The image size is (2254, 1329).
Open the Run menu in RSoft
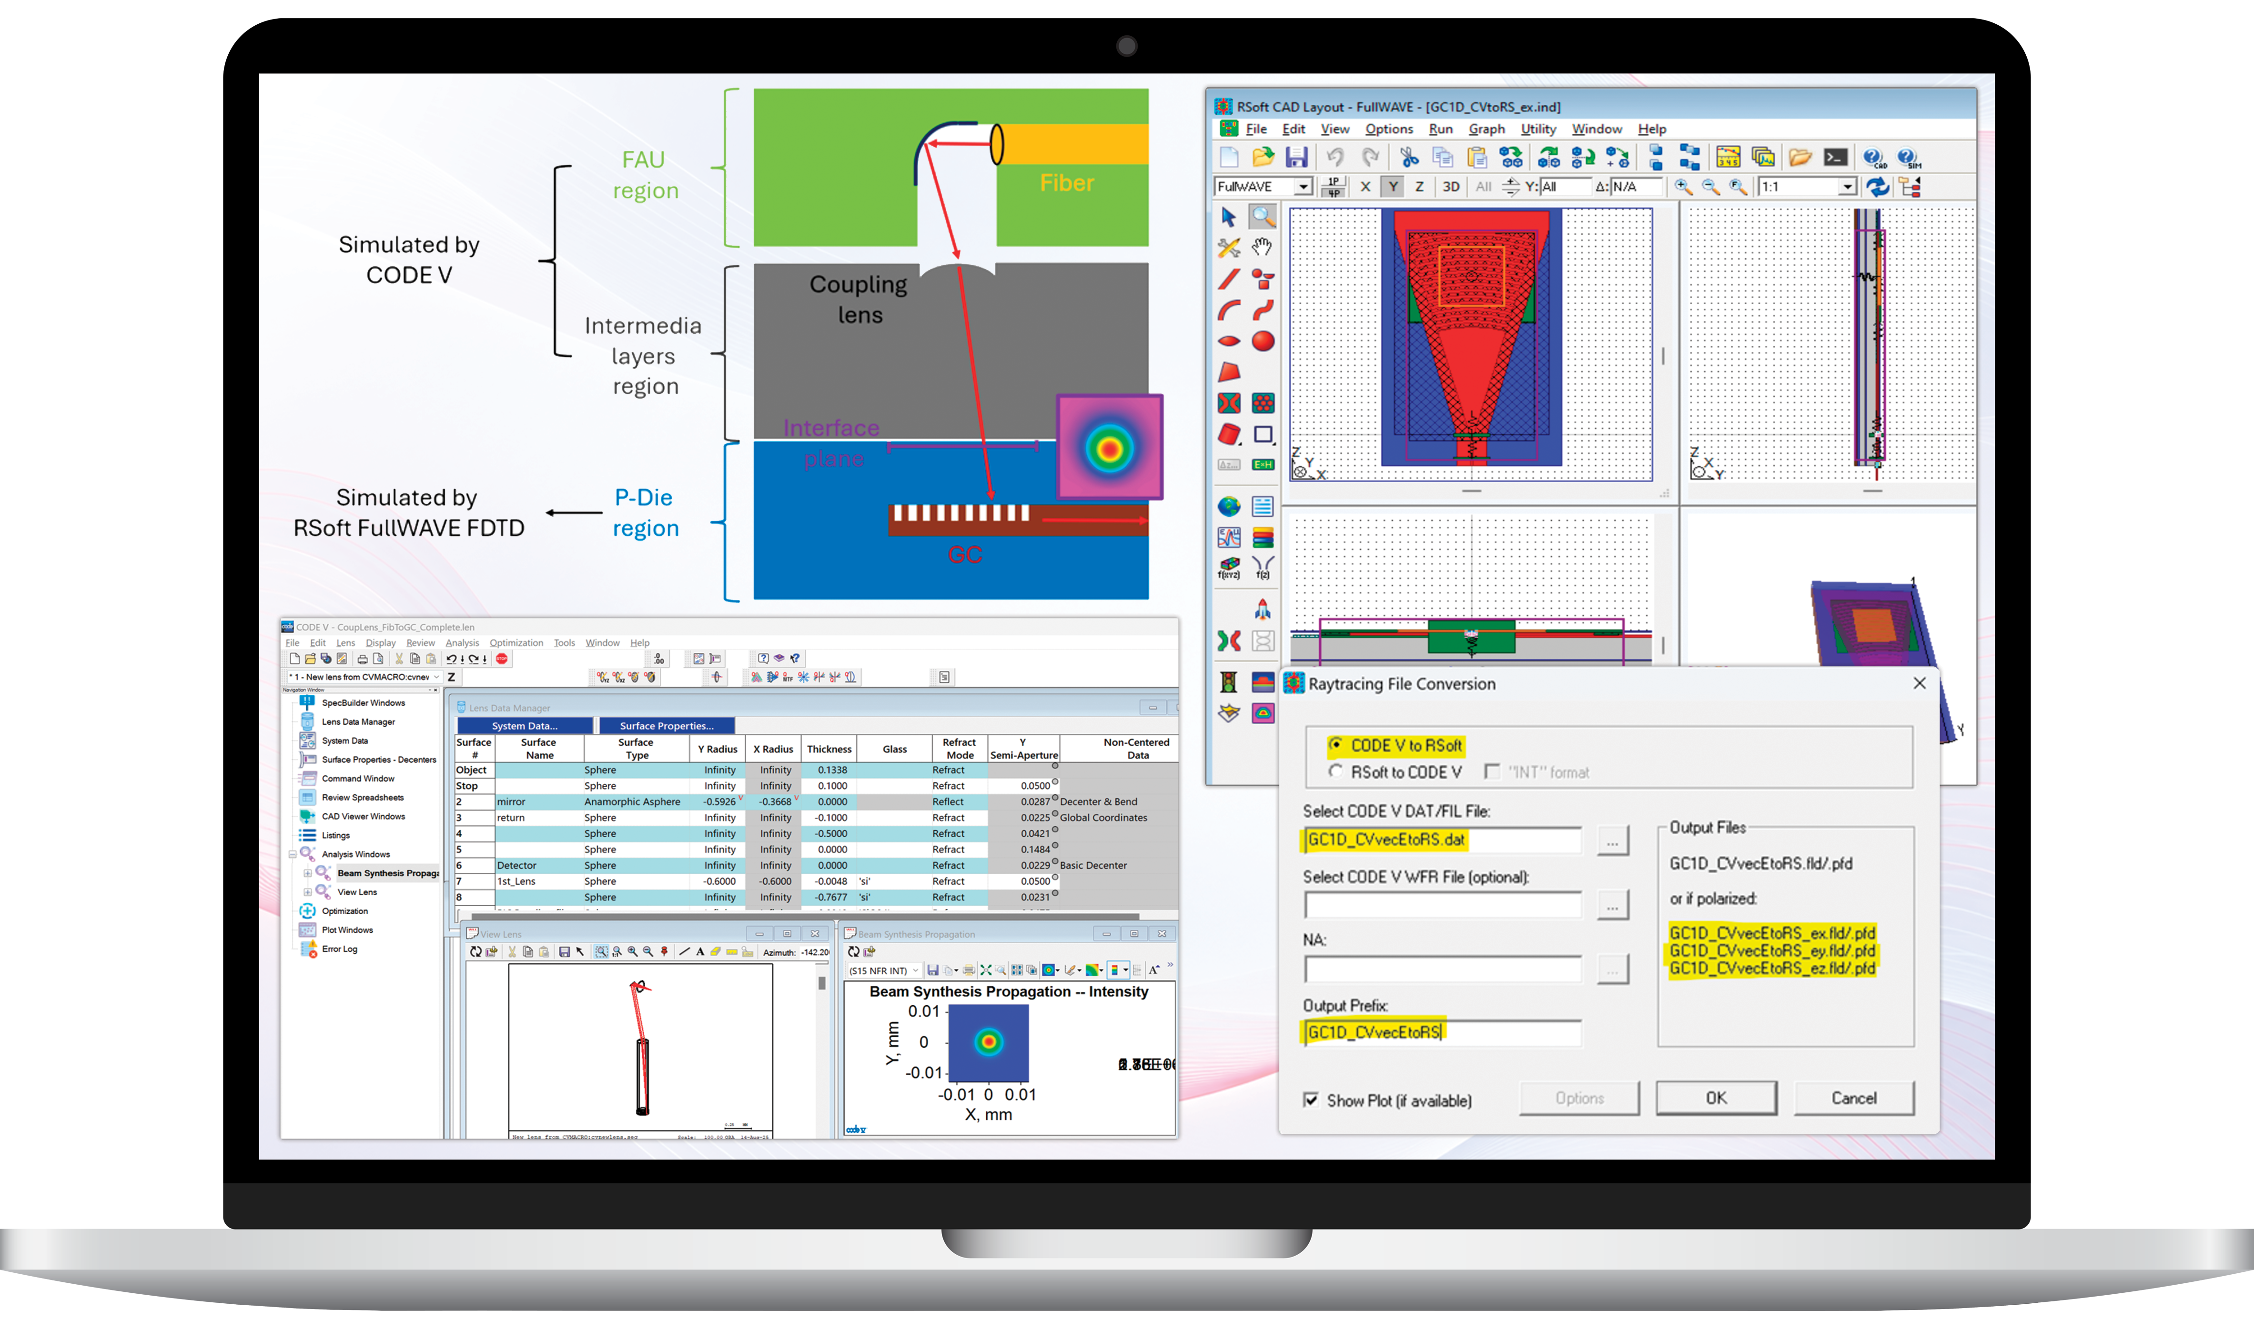[1441, 129]
